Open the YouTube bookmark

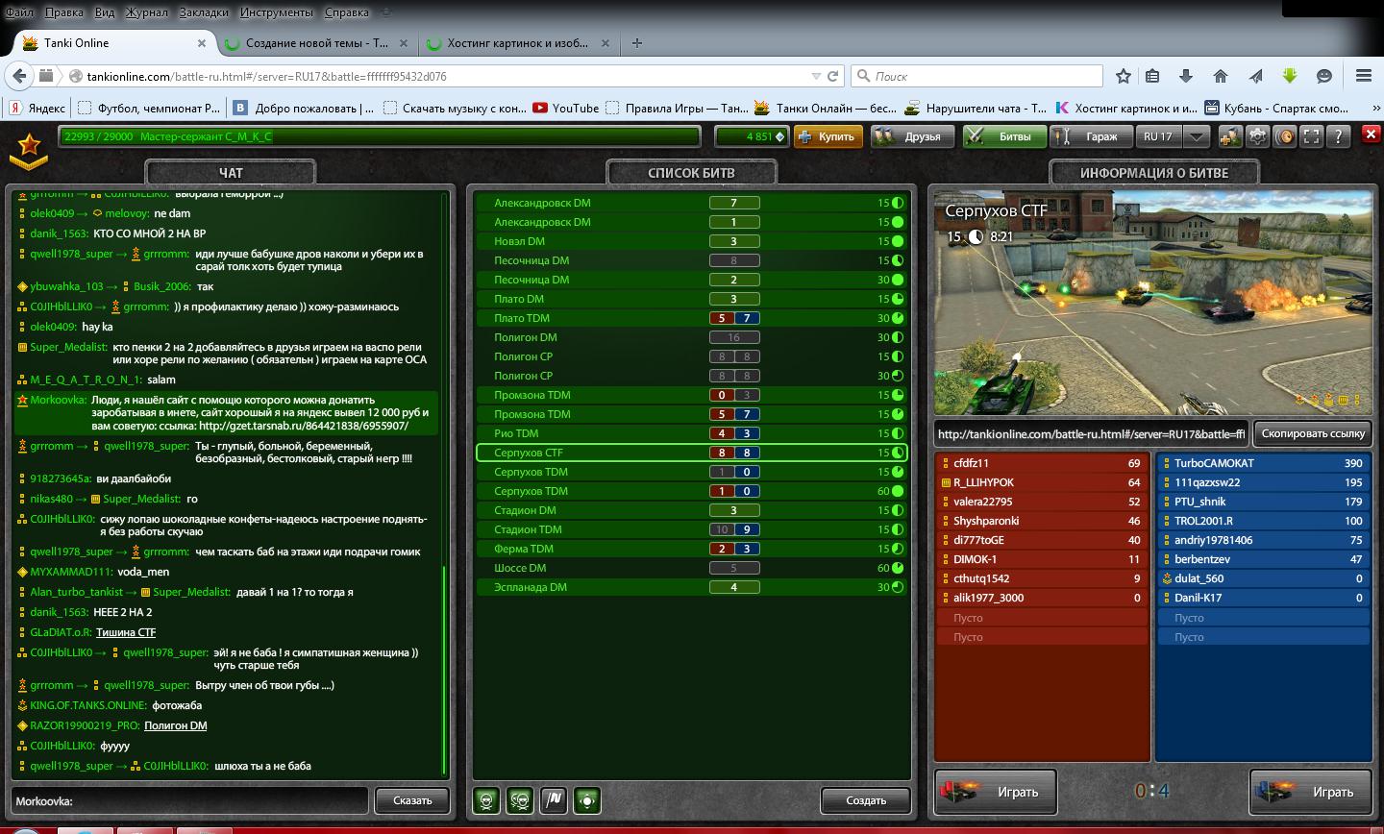click(565, 108)
